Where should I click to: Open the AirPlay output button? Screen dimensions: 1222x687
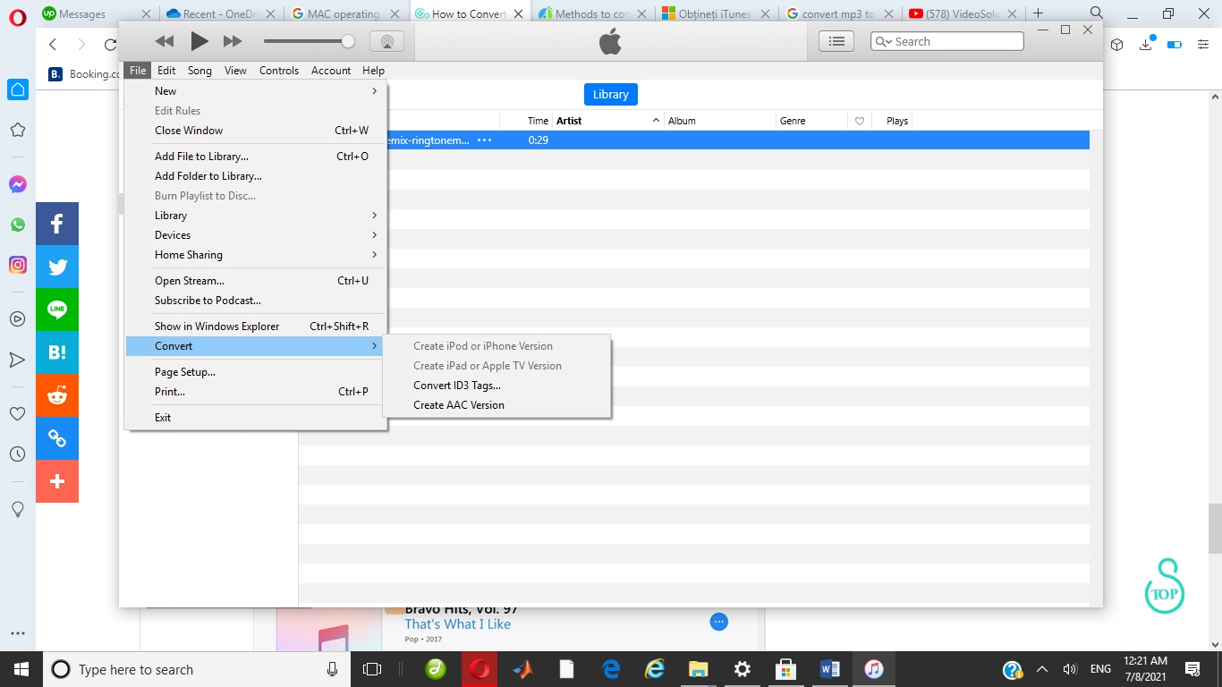(x=386, y=41)
